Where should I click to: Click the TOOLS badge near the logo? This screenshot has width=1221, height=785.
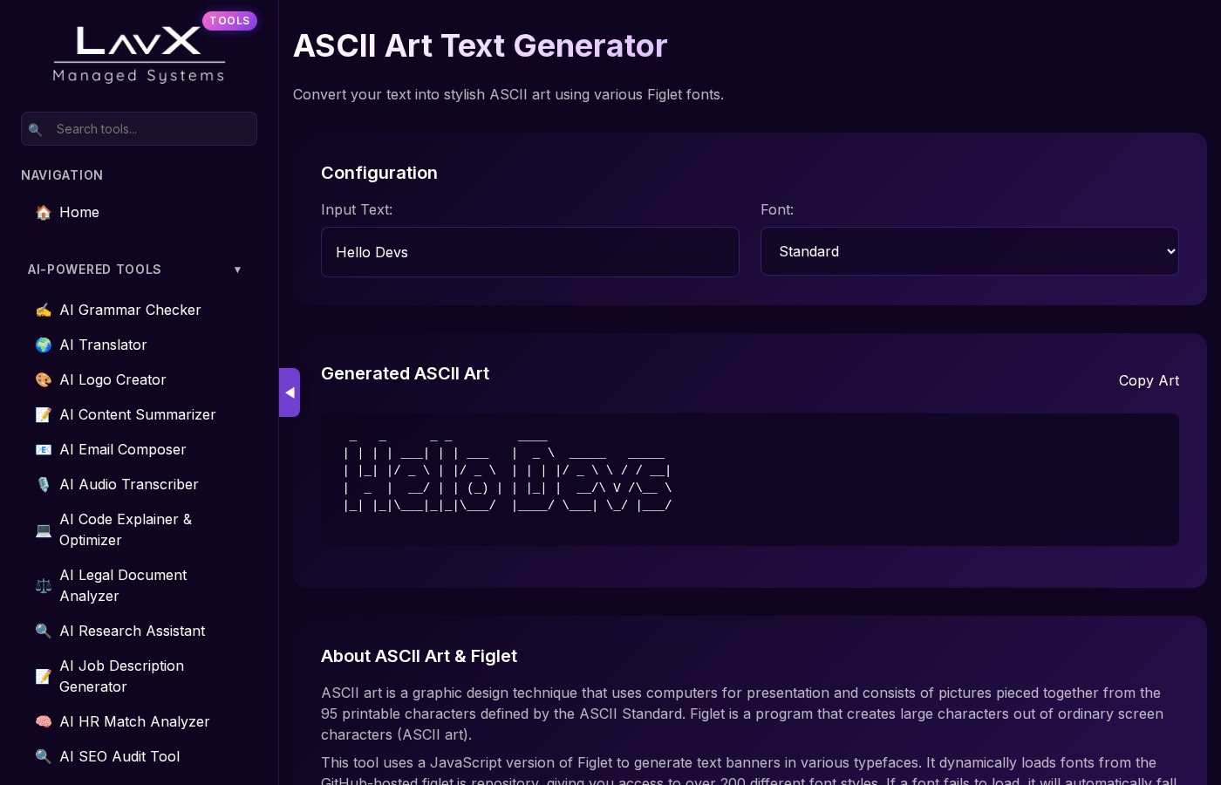click(x=229, y=20)
